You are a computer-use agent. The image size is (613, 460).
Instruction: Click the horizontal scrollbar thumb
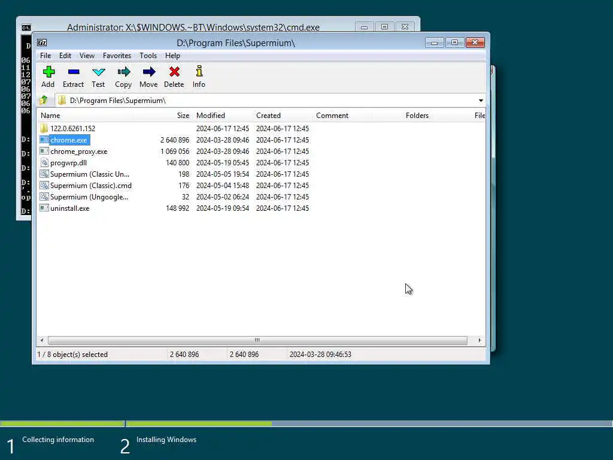coord(257,340)
